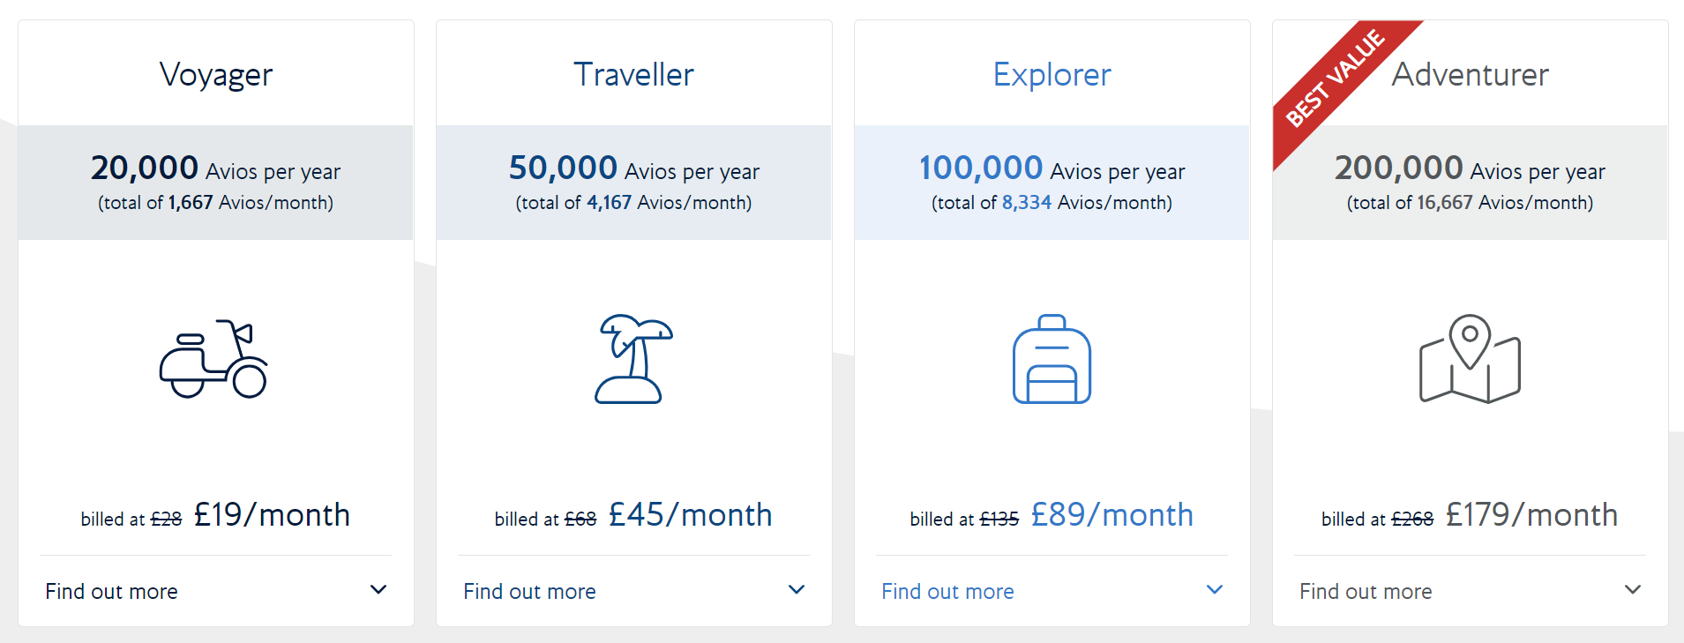Viewport: 1684px width, 643px height.
Task: Click the £19/month price on Voyager
Action: point(271,514)
